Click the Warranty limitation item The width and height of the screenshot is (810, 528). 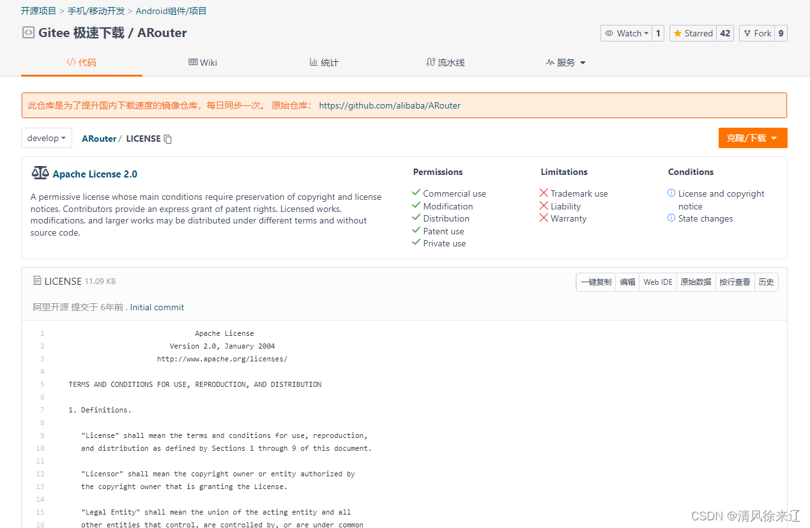pos(569,218)
